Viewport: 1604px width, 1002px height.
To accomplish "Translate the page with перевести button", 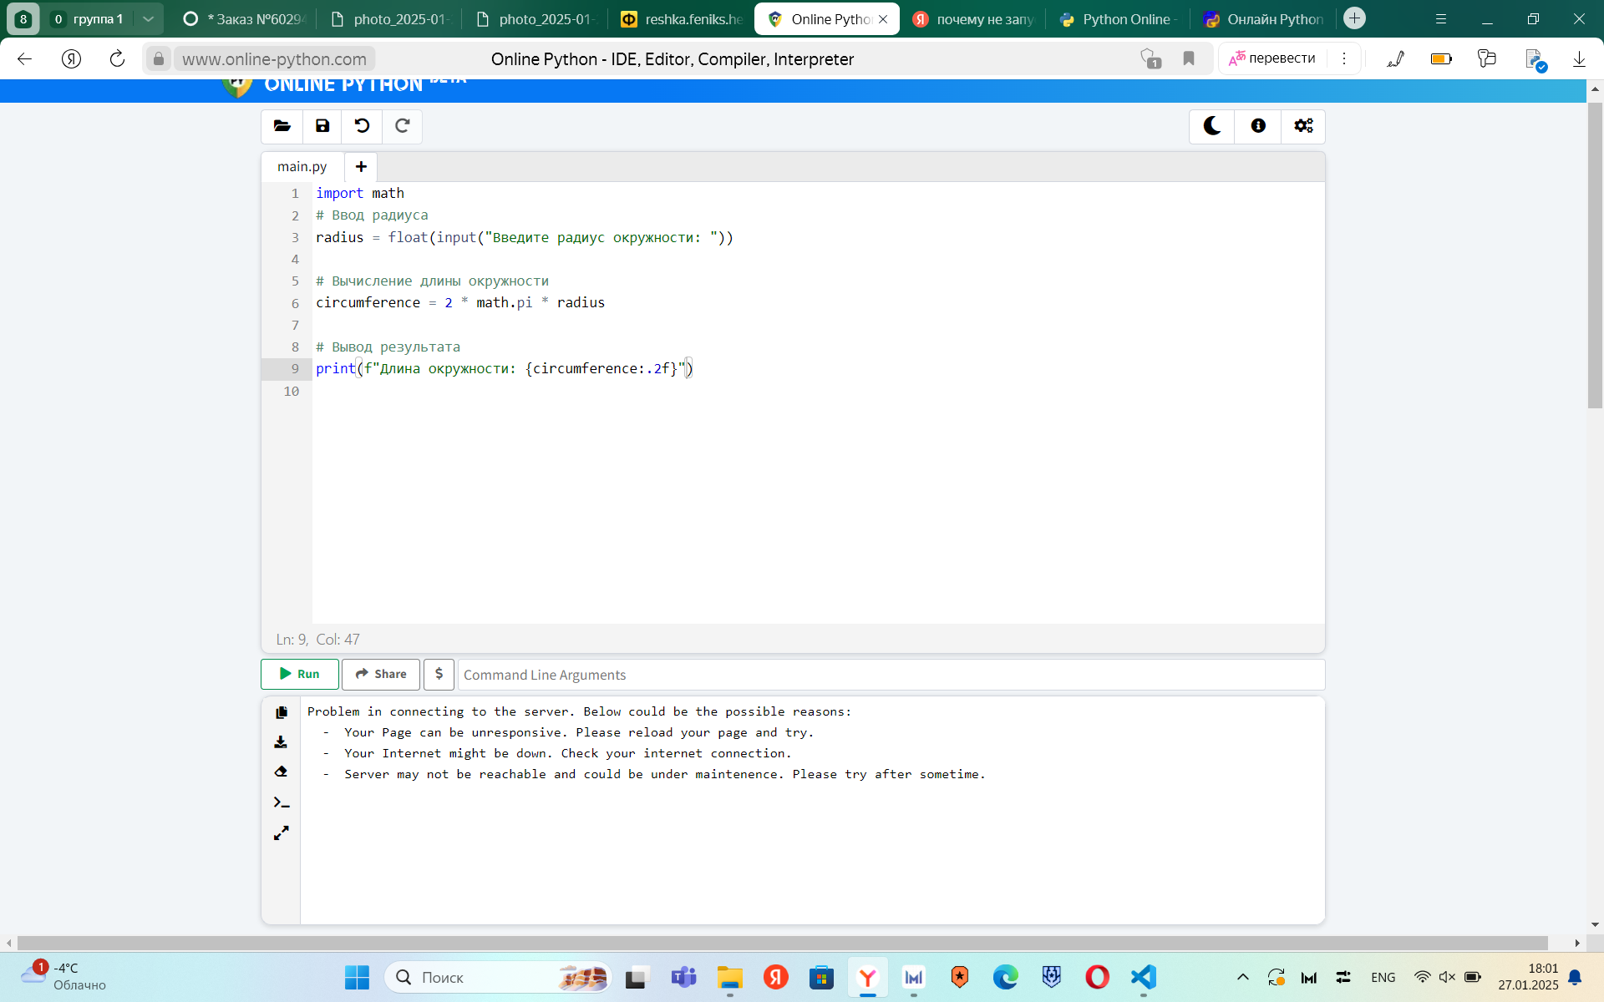I will (1272, 58).
